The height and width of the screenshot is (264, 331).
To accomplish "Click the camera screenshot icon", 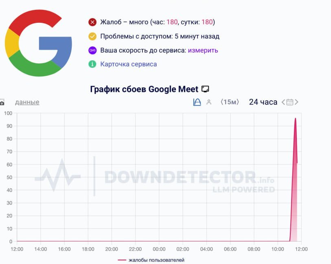I will [2, 103].
